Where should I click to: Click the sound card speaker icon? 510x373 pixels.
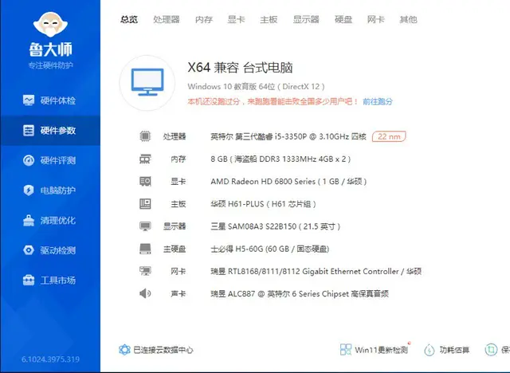tap(145, 293)
